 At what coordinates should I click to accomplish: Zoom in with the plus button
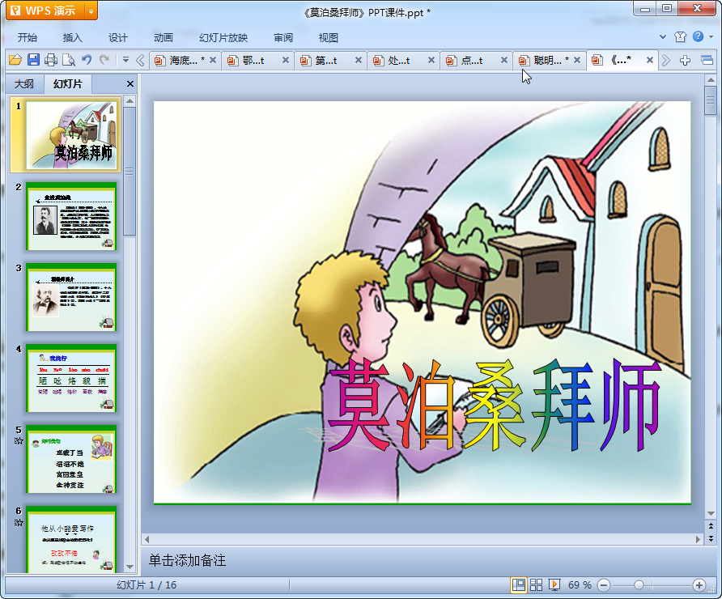[699, 585]
